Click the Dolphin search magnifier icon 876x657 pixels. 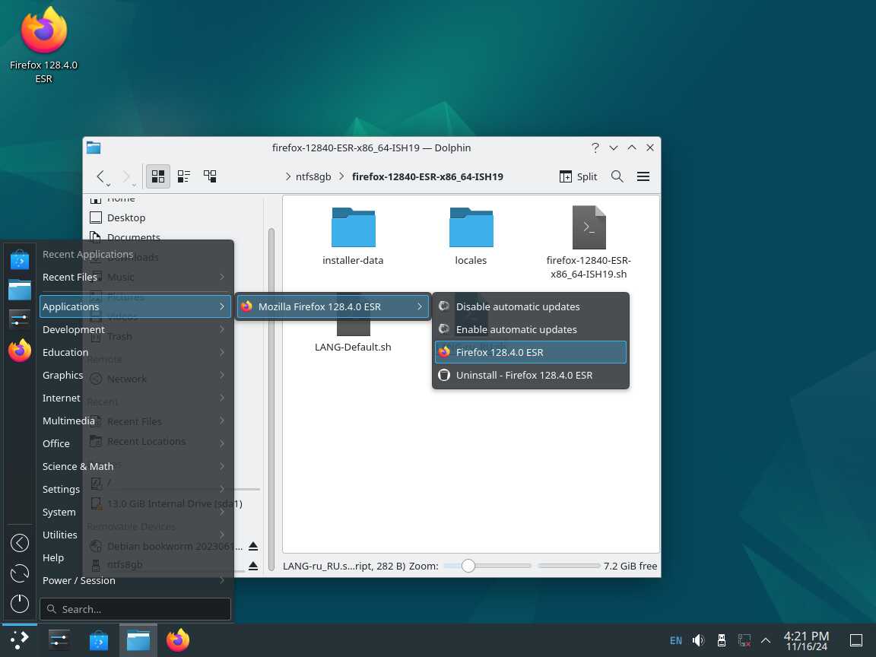(617, 176)
